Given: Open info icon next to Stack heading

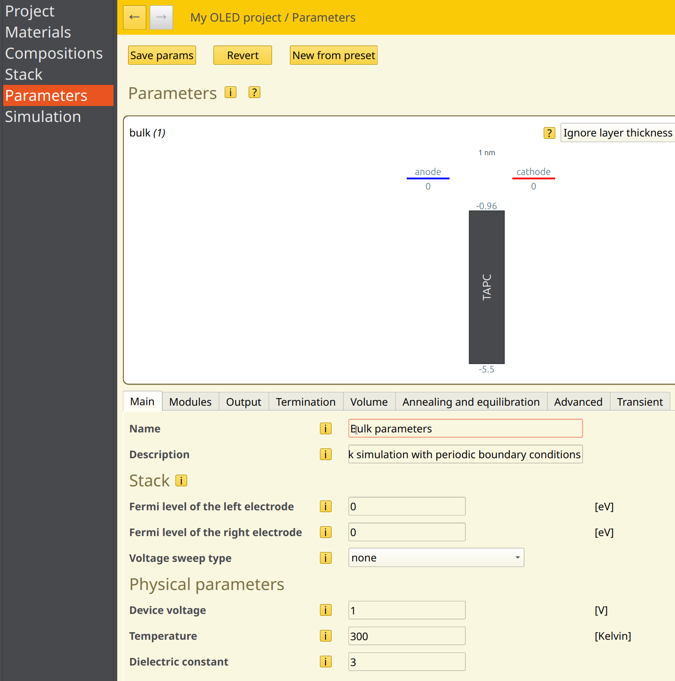Looking at the screenshot, I should click(181, 481).
